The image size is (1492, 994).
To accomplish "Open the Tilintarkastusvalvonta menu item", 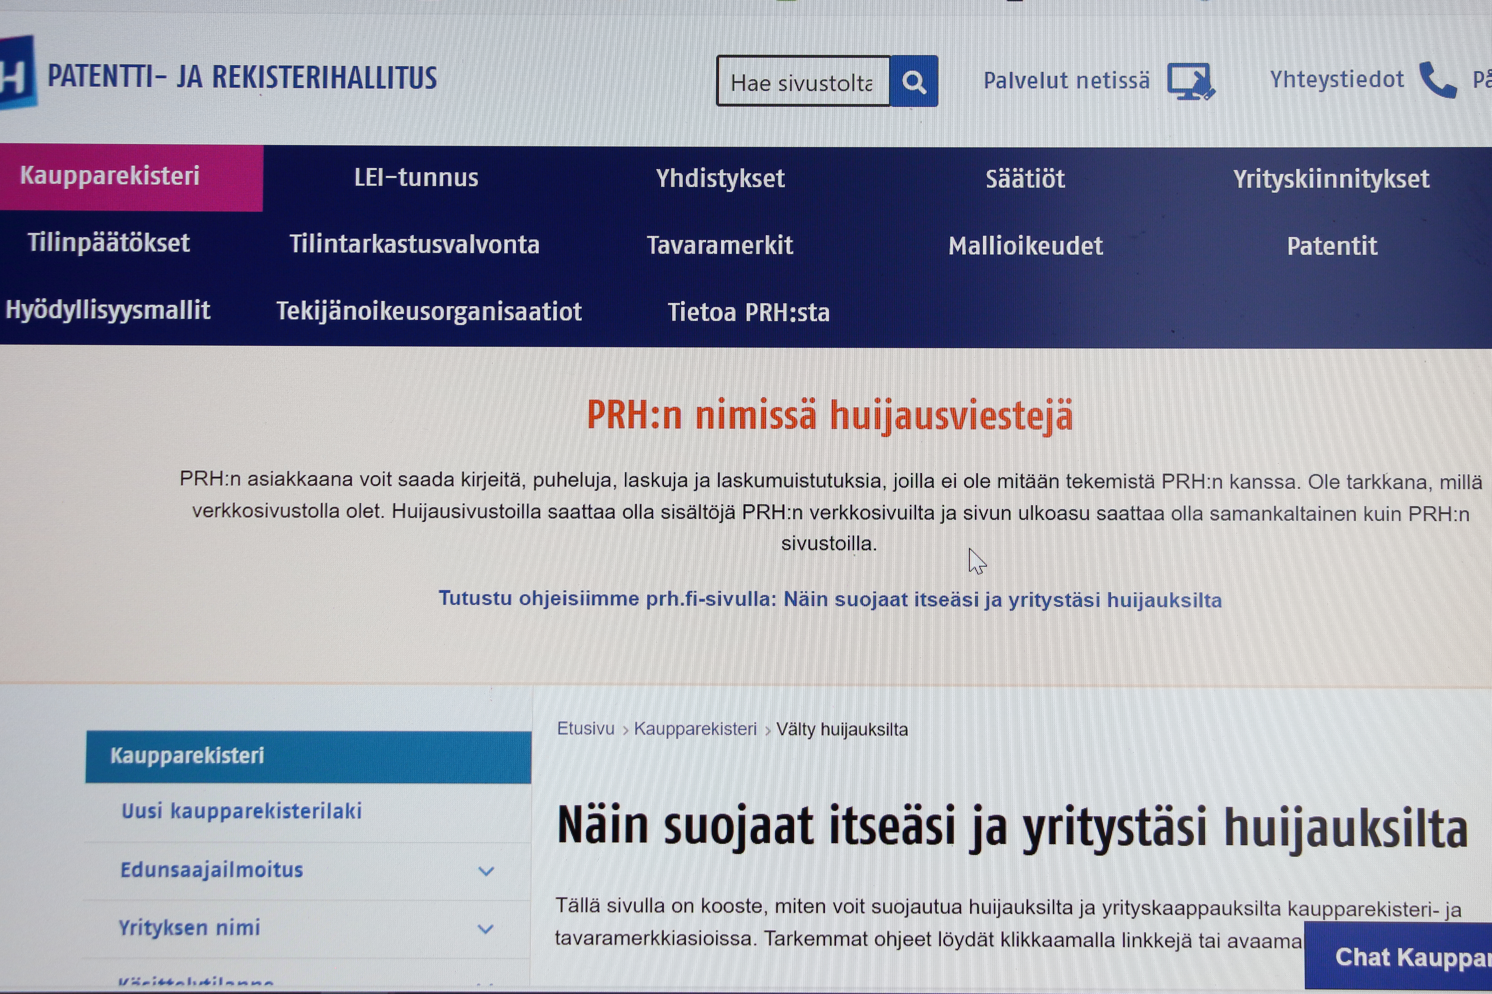I will 414,245.
